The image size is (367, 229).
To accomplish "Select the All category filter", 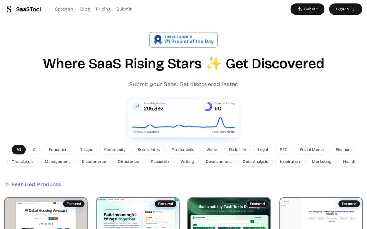I will [19, 150].
